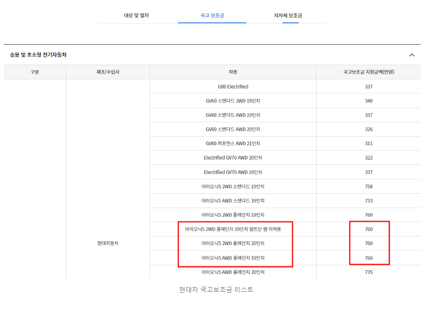Viewport: 428px width, 318px height.
Task: Select the 국고 보조금 tab
Action: tap(212, 15)
